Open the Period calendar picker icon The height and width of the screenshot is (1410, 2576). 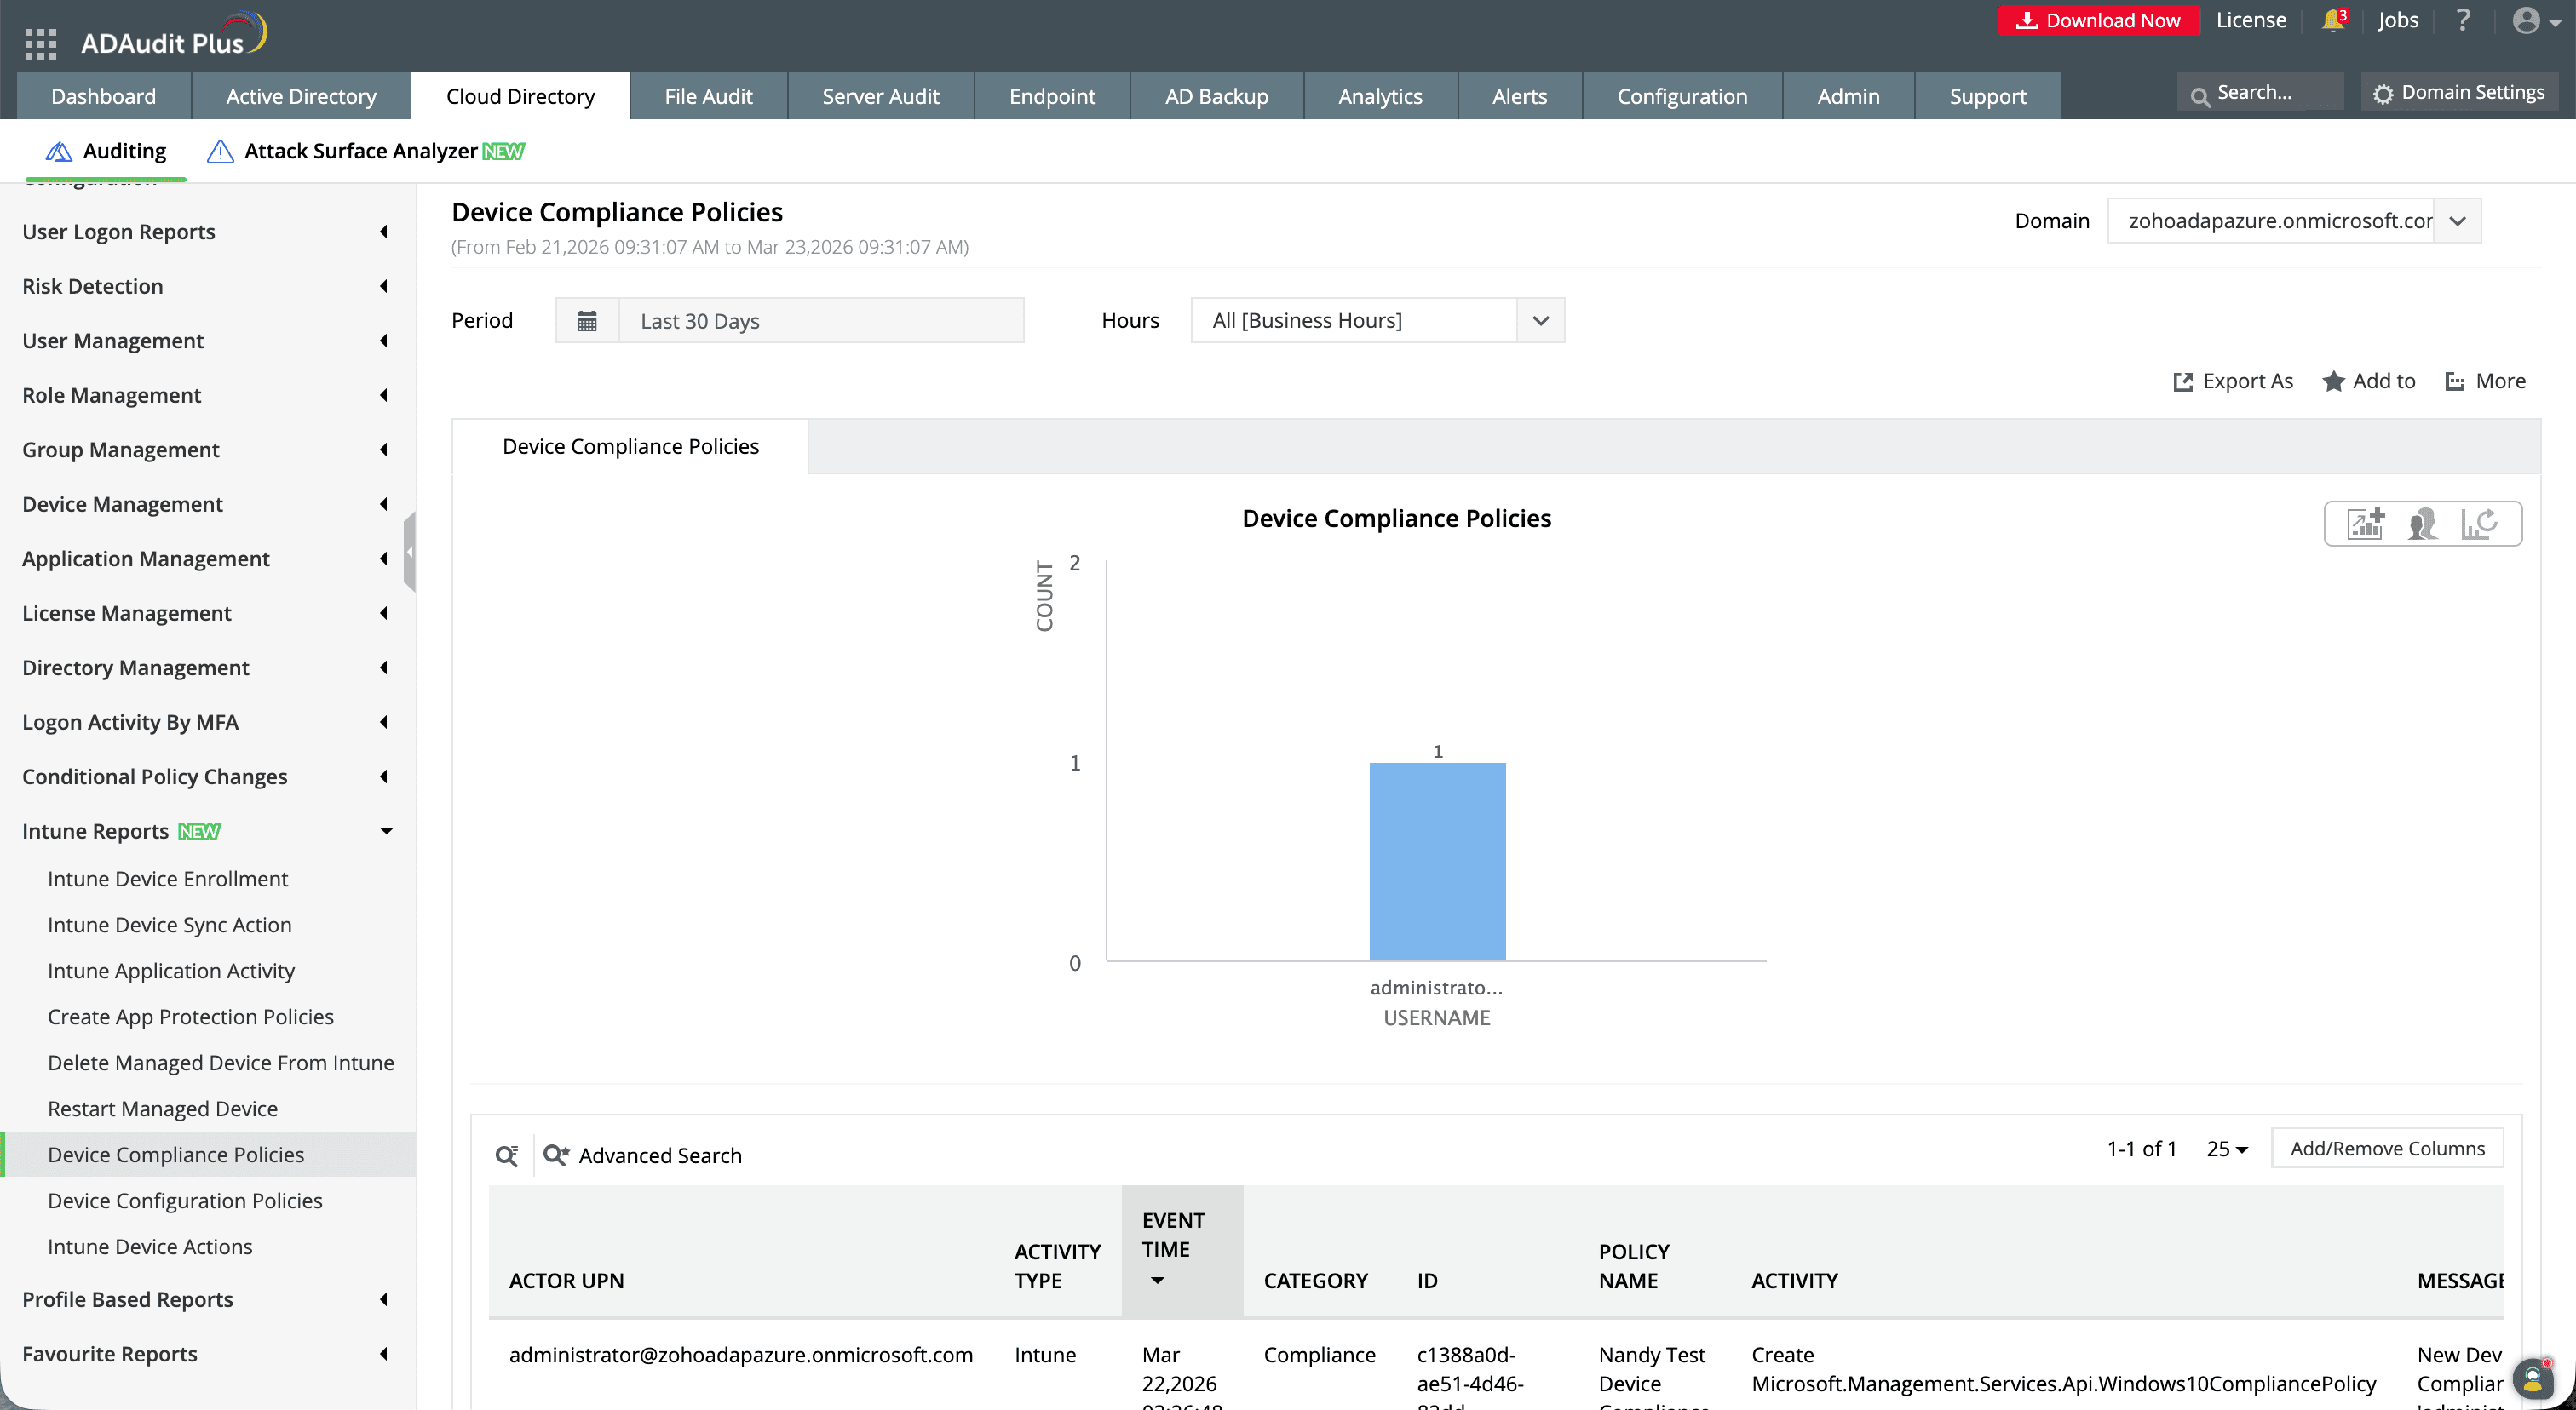pyautogui.click(x=587, y=320)
